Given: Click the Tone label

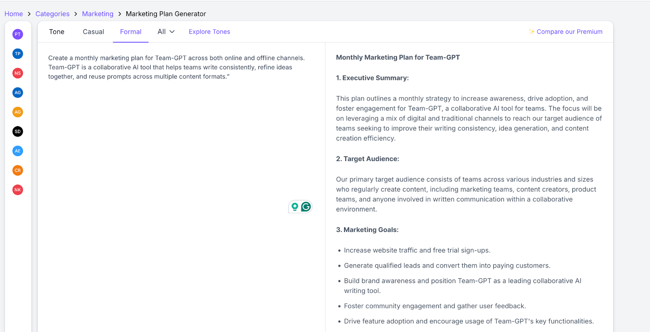Looking at the screenshot, I should (x=57, y=32).
